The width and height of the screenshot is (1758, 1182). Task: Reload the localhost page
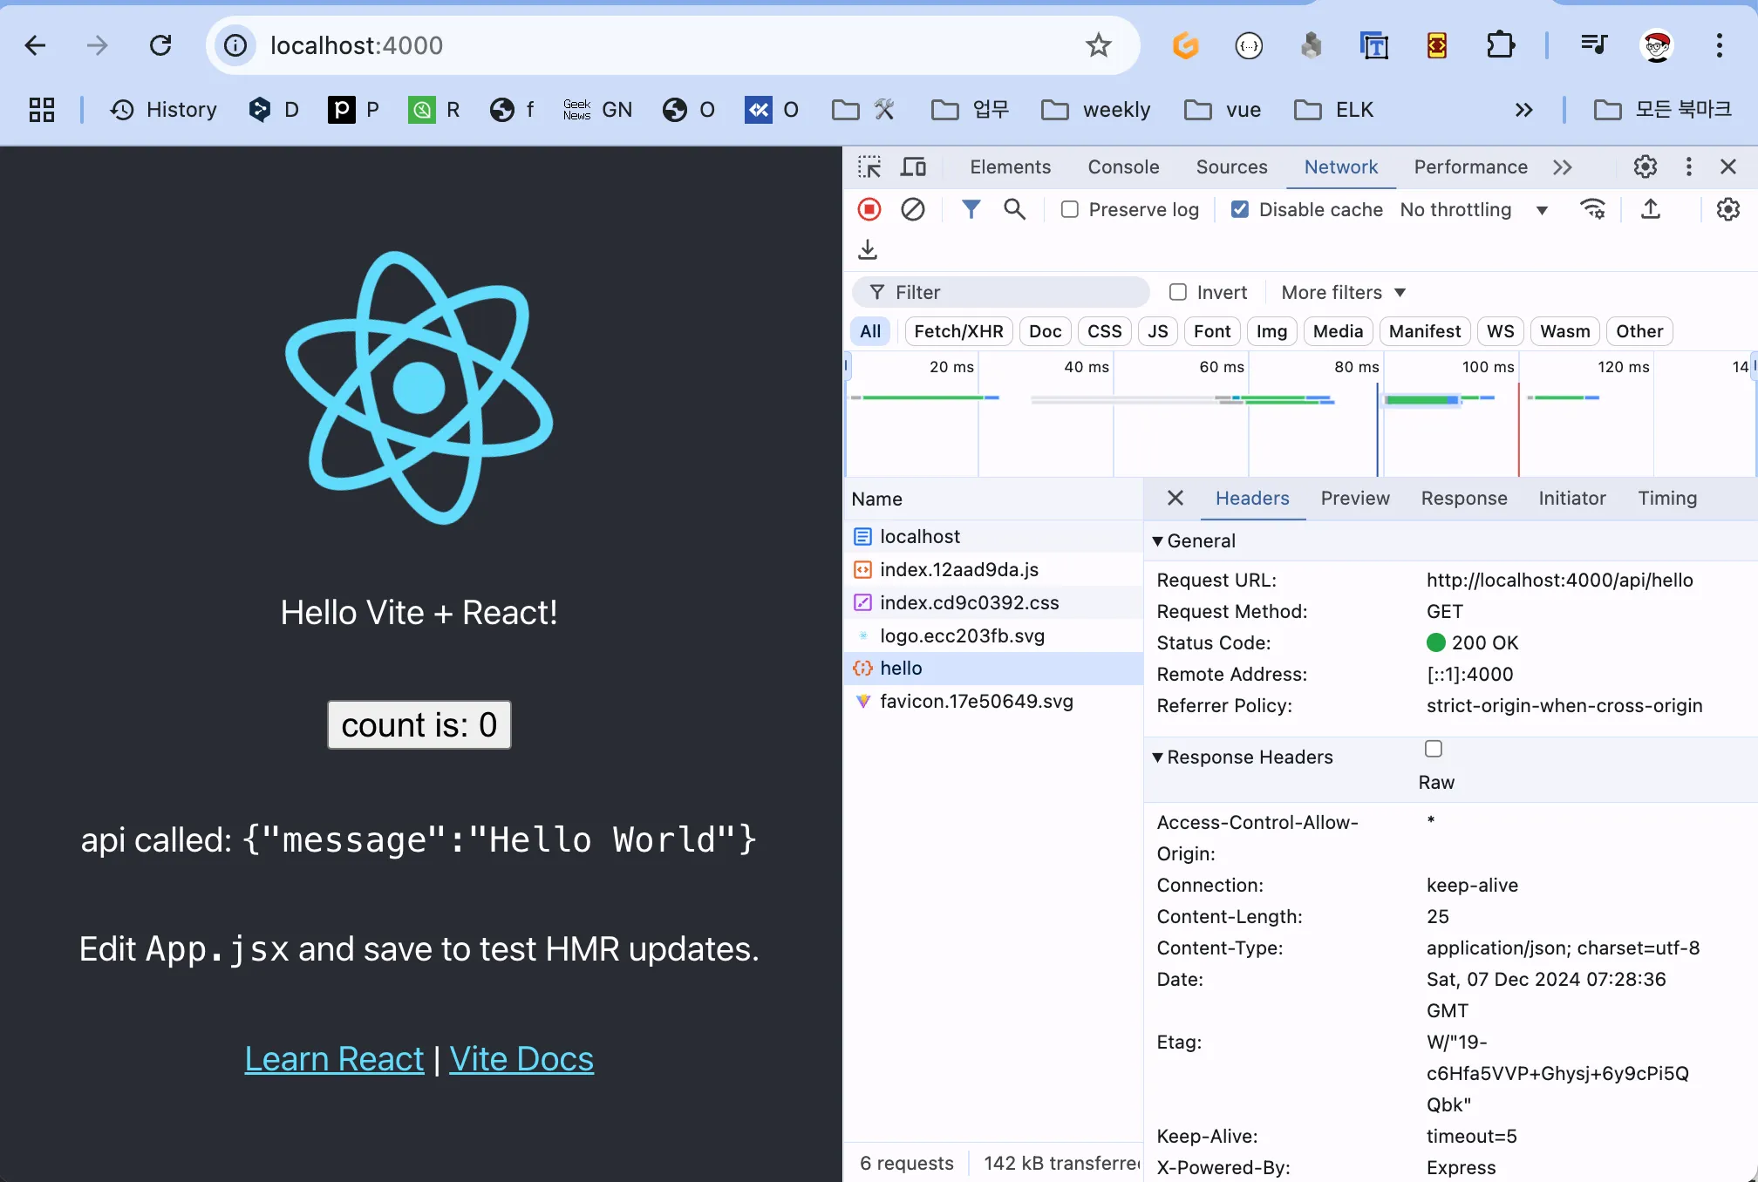point(160,45)
